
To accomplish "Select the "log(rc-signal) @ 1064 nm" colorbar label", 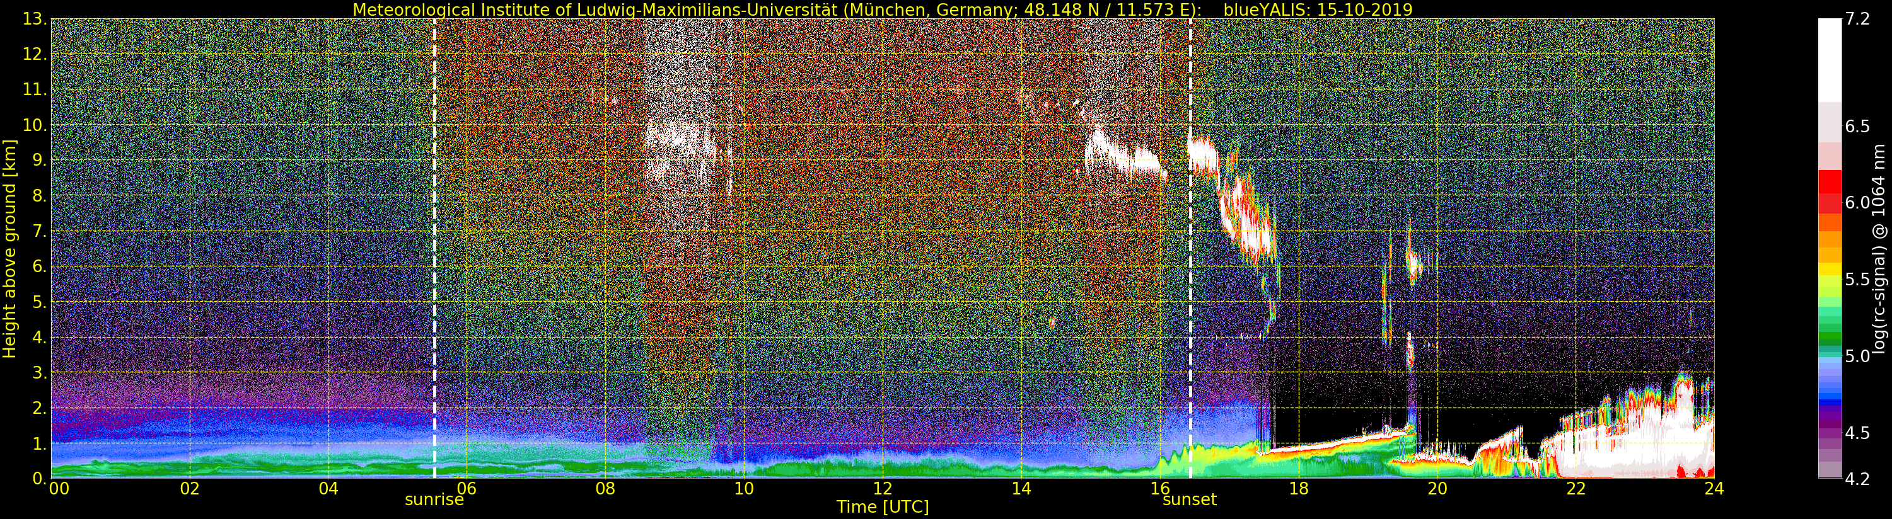I will pyautogui.click(x=1879, y=249).
